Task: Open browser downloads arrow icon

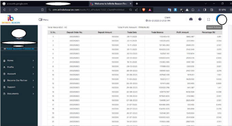Action: [x=199, y=10]
